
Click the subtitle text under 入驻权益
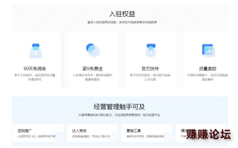(x=122, y=22)
